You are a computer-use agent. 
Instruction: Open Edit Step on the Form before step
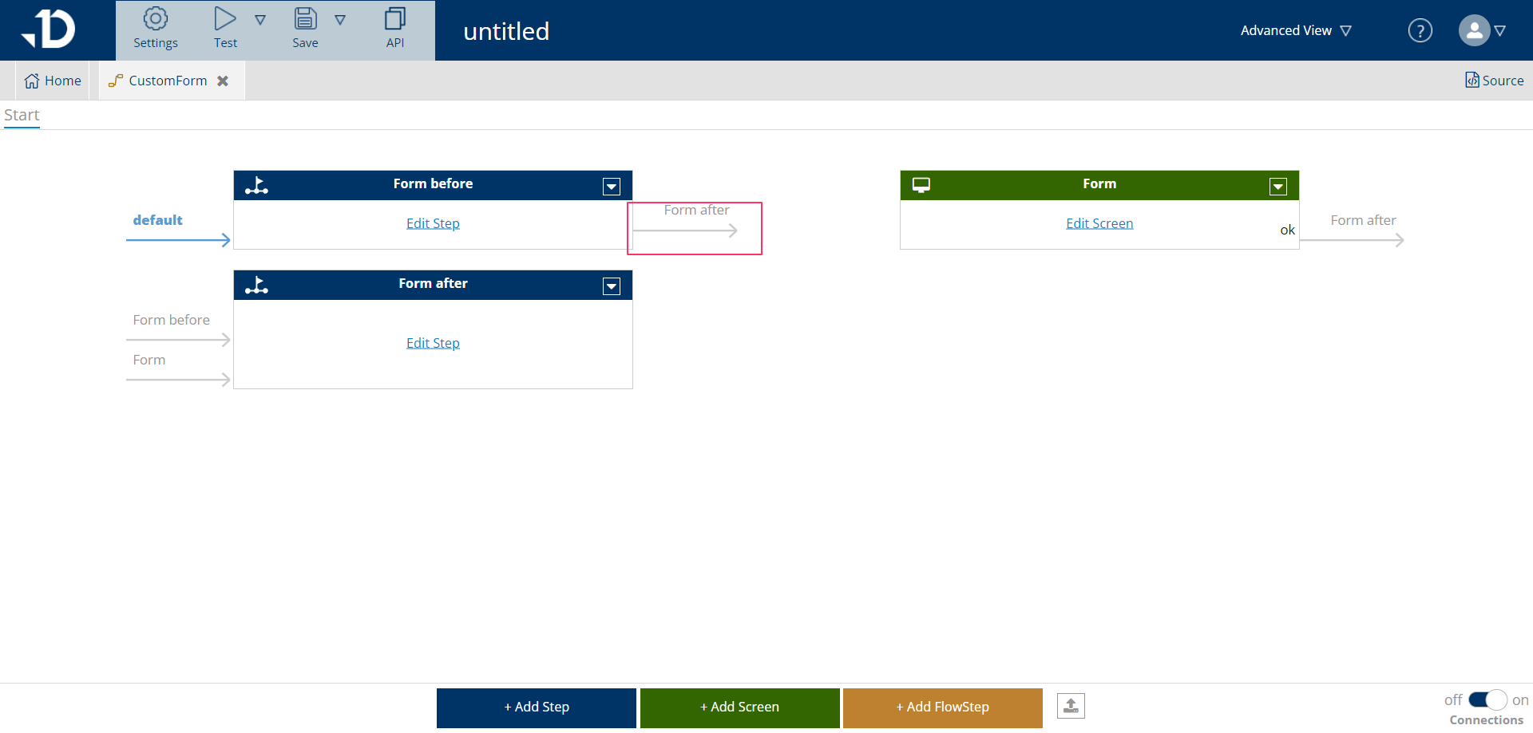click(433, 223)
